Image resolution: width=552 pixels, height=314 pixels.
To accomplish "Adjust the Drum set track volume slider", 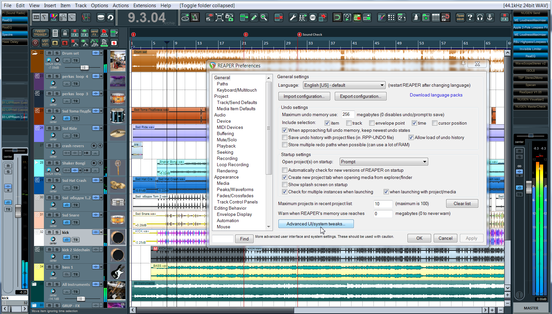I will point(85,67).
